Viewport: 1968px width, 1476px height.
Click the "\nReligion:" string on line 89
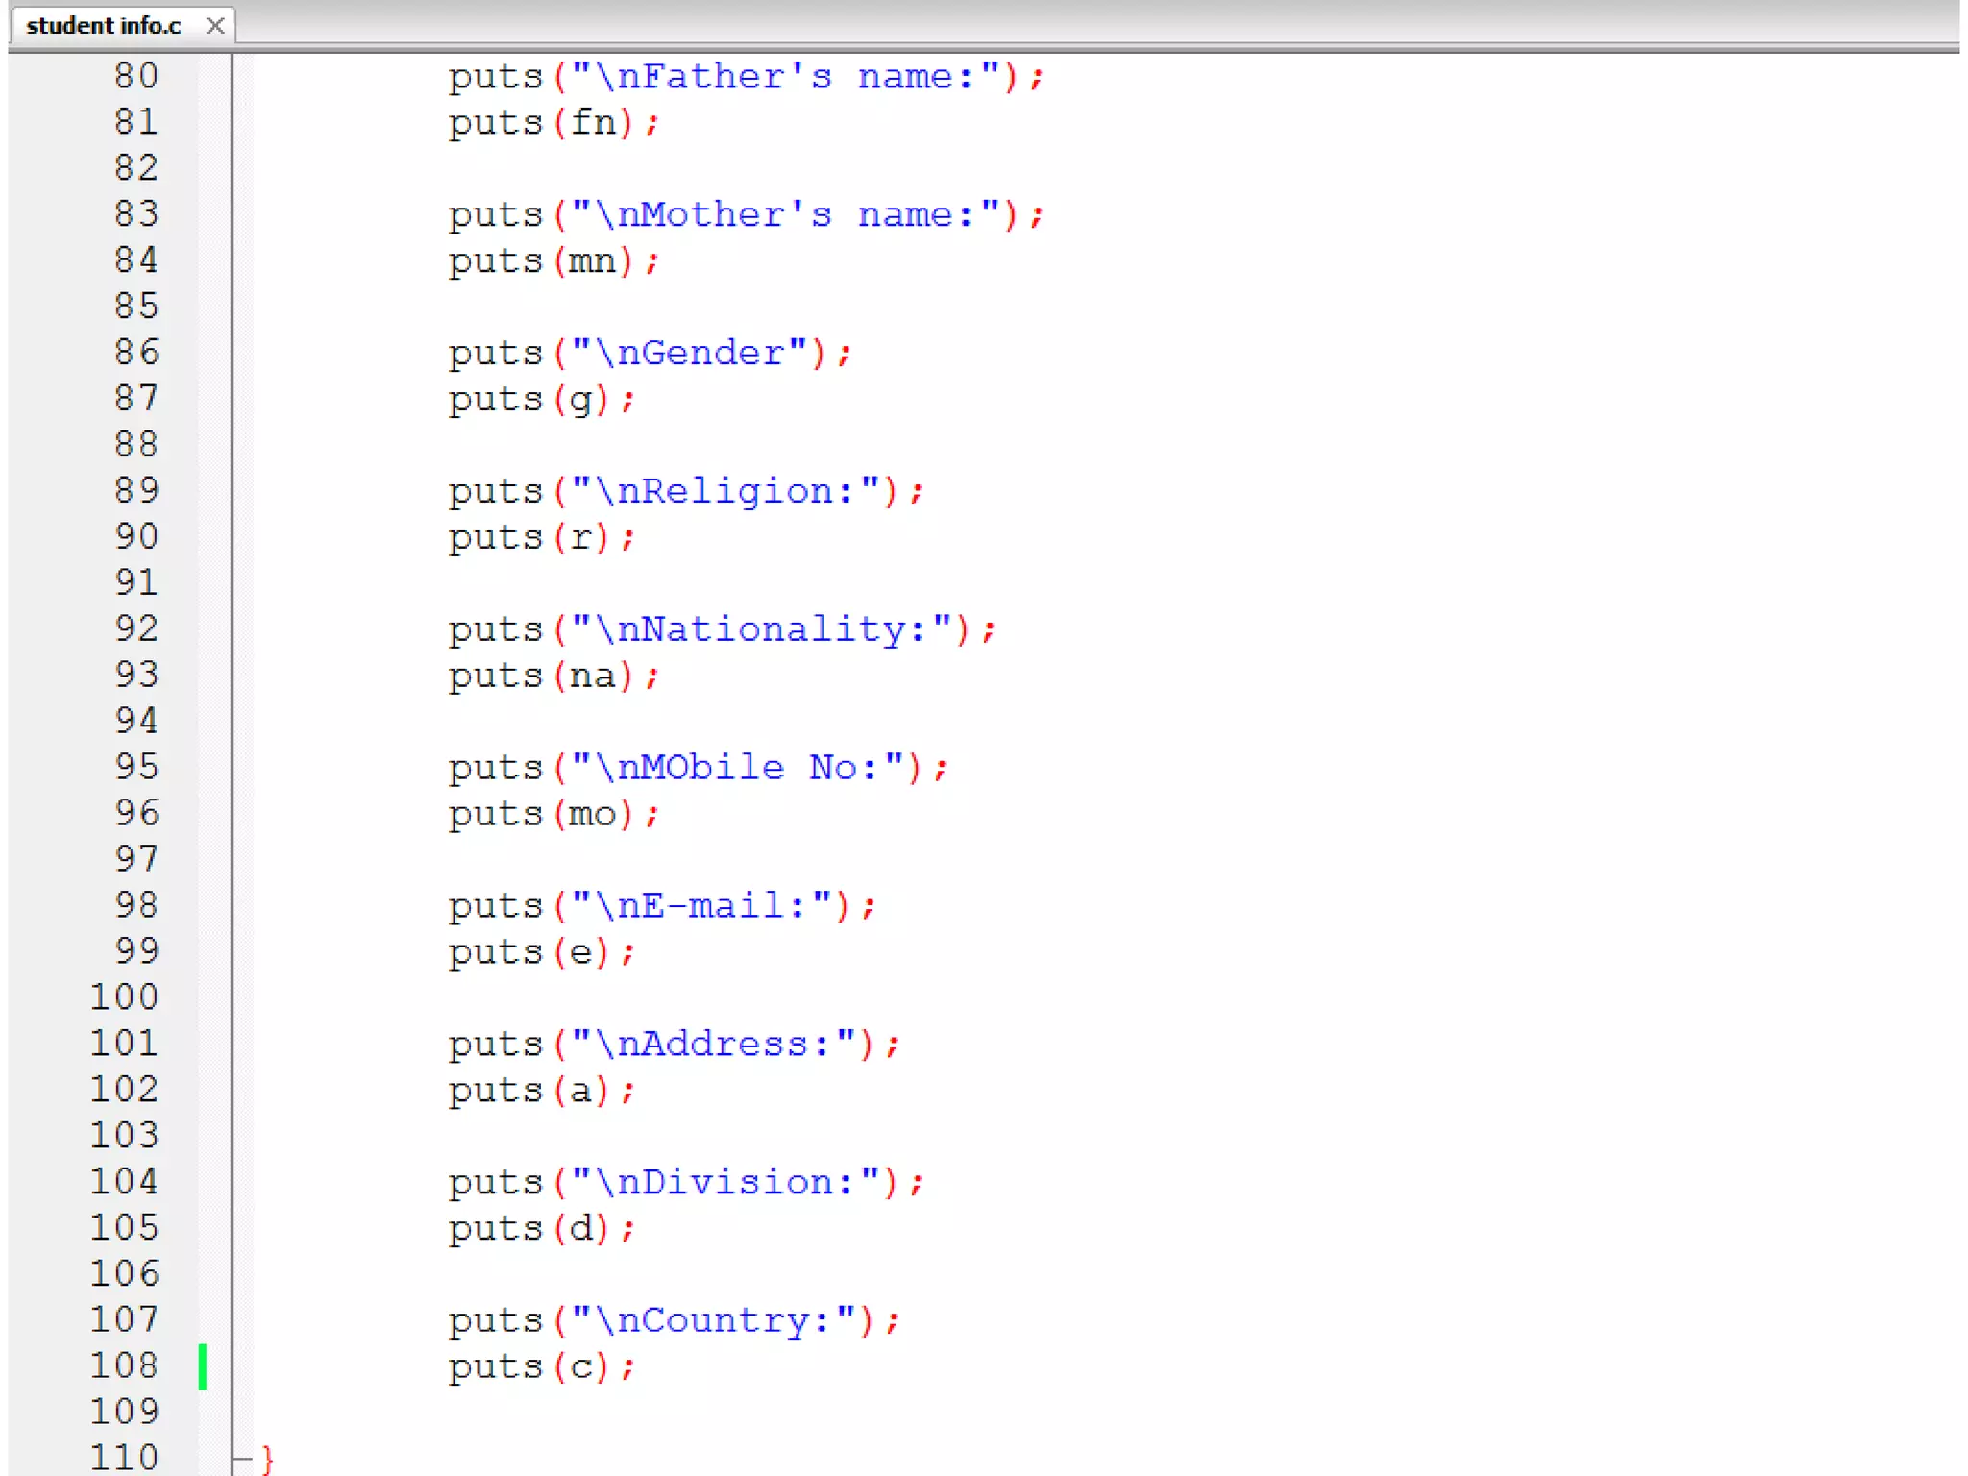tap(726, 492)
